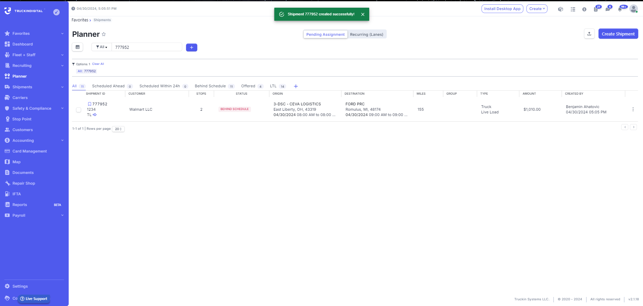Select checkbox for shipment 777952
Screen dimensions: 643x306
point(78,110)
